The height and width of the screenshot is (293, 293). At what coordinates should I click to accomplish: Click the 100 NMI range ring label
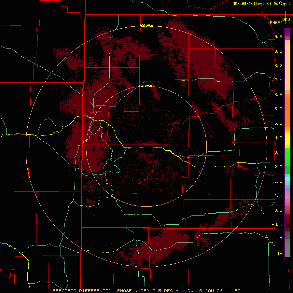pyautogui.click(x=146, y=26)
